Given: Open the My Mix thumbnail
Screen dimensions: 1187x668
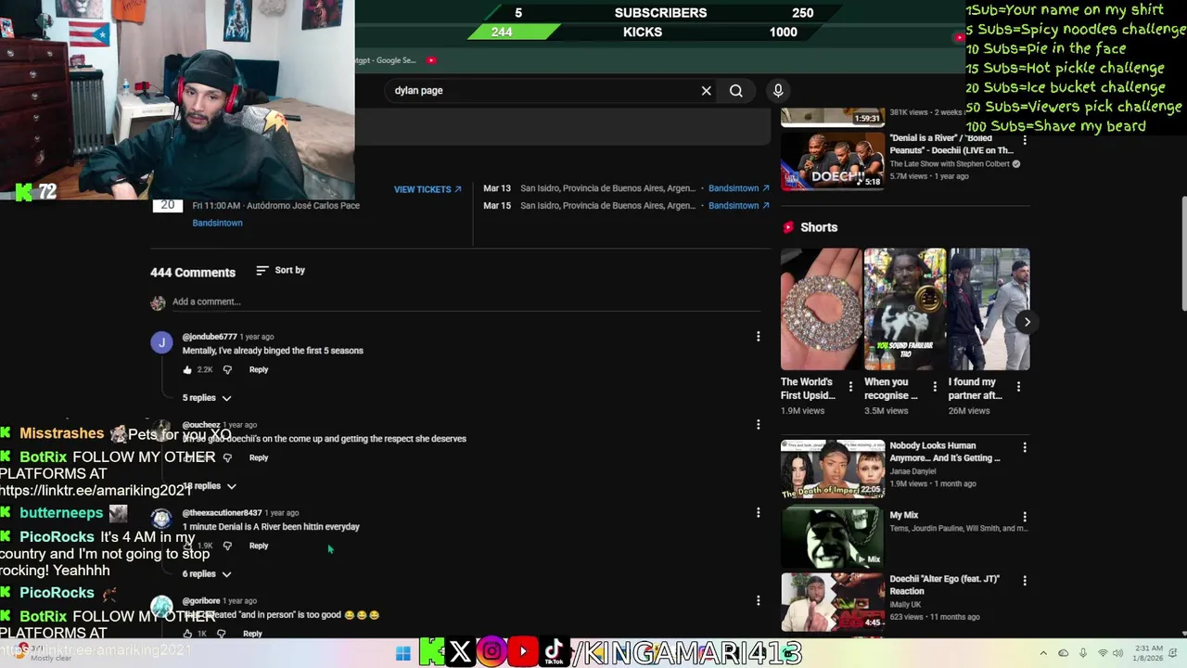Looking at the screenshot, I should coord(832,538).
